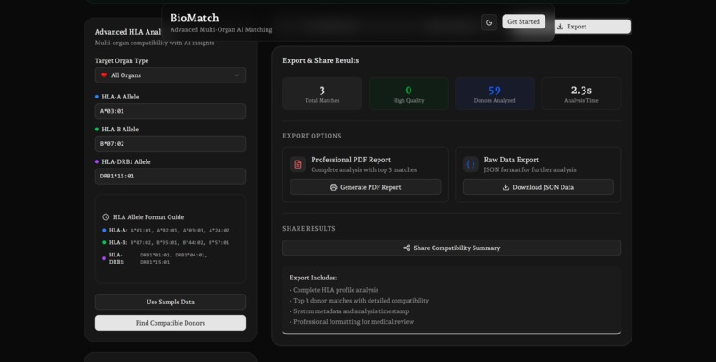Click the Analysis Time stat card
This screenshot has height=362, width=716.
581,93
